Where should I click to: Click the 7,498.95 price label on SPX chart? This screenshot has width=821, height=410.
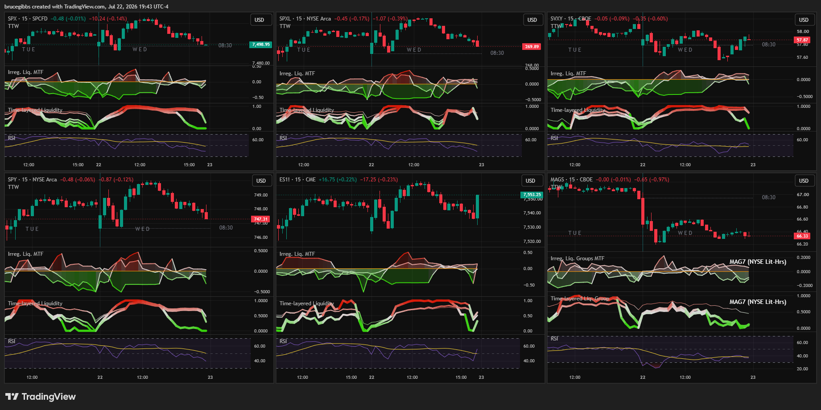261,45
